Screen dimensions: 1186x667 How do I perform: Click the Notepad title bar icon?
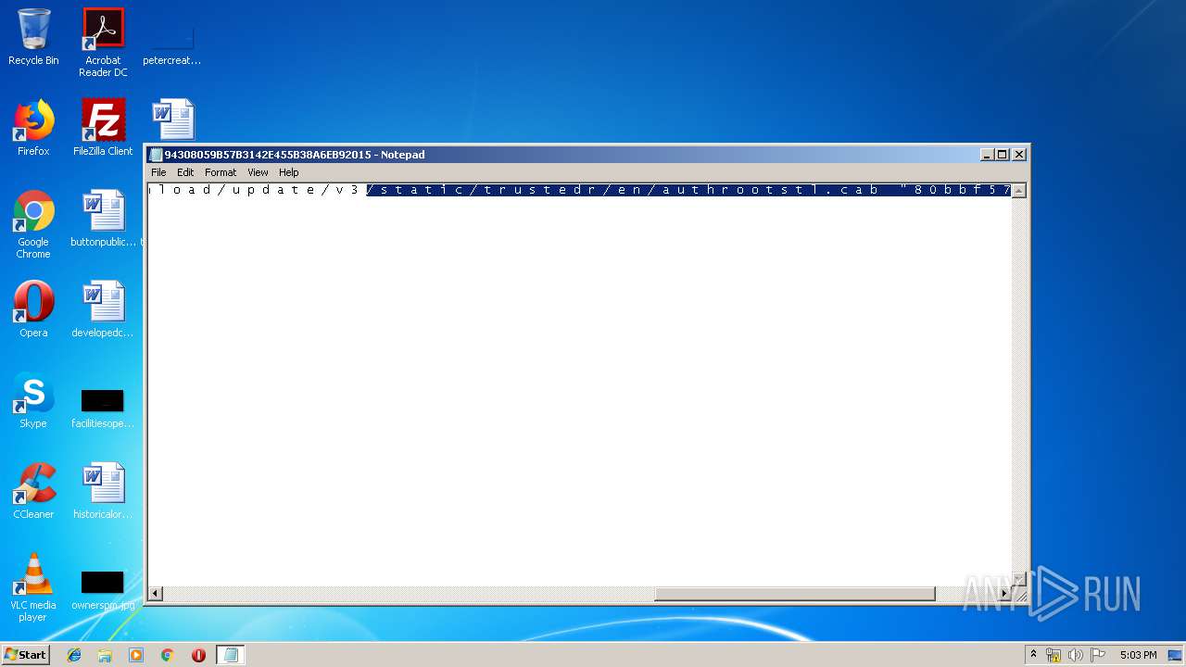tap(157, 155)
